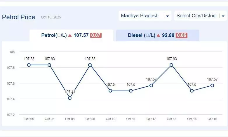
Task: Click the Oct 11 data point marker
Action: click(x=131, y=91)
